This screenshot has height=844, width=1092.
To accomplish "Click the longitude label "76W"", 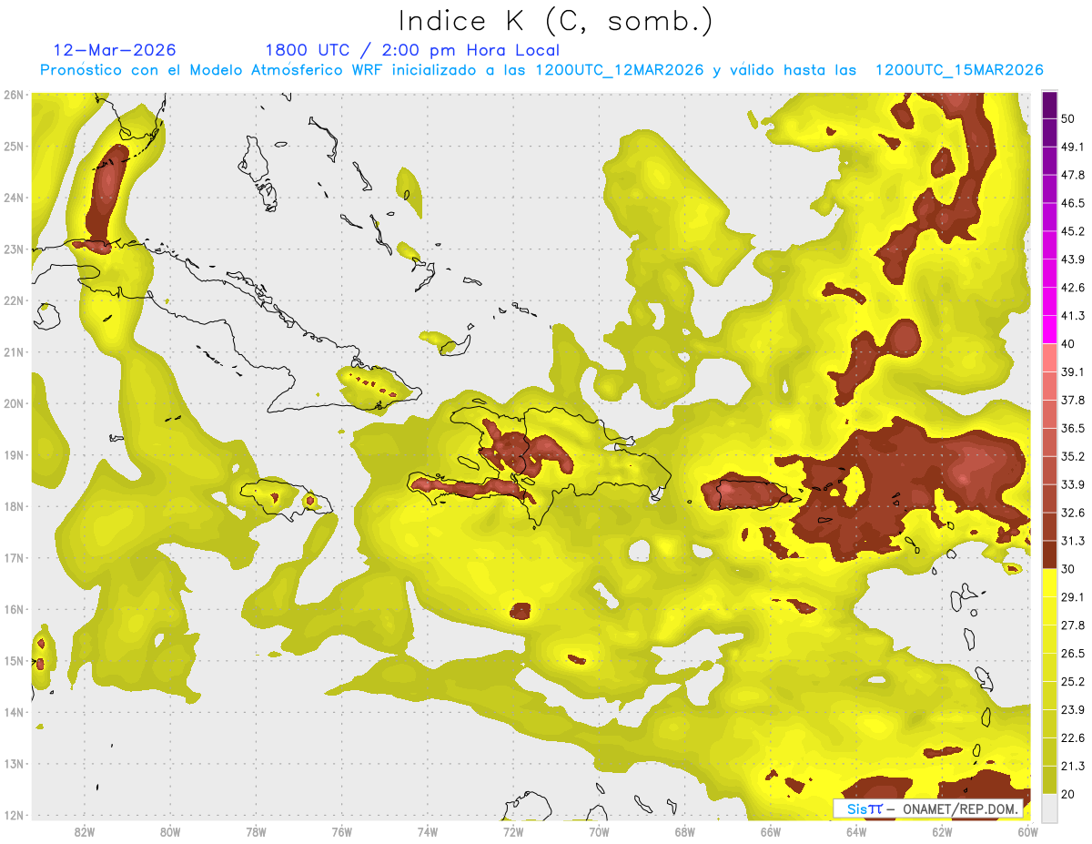I will click(x=341, y=832).
